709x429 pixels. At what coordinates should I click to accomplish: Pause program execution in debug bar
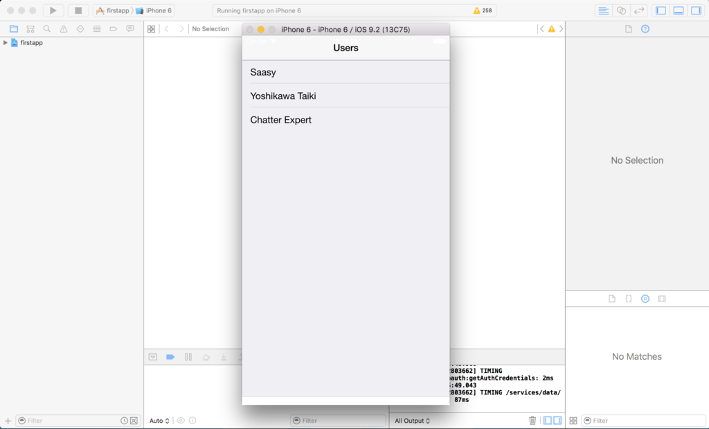pos(188,357)
